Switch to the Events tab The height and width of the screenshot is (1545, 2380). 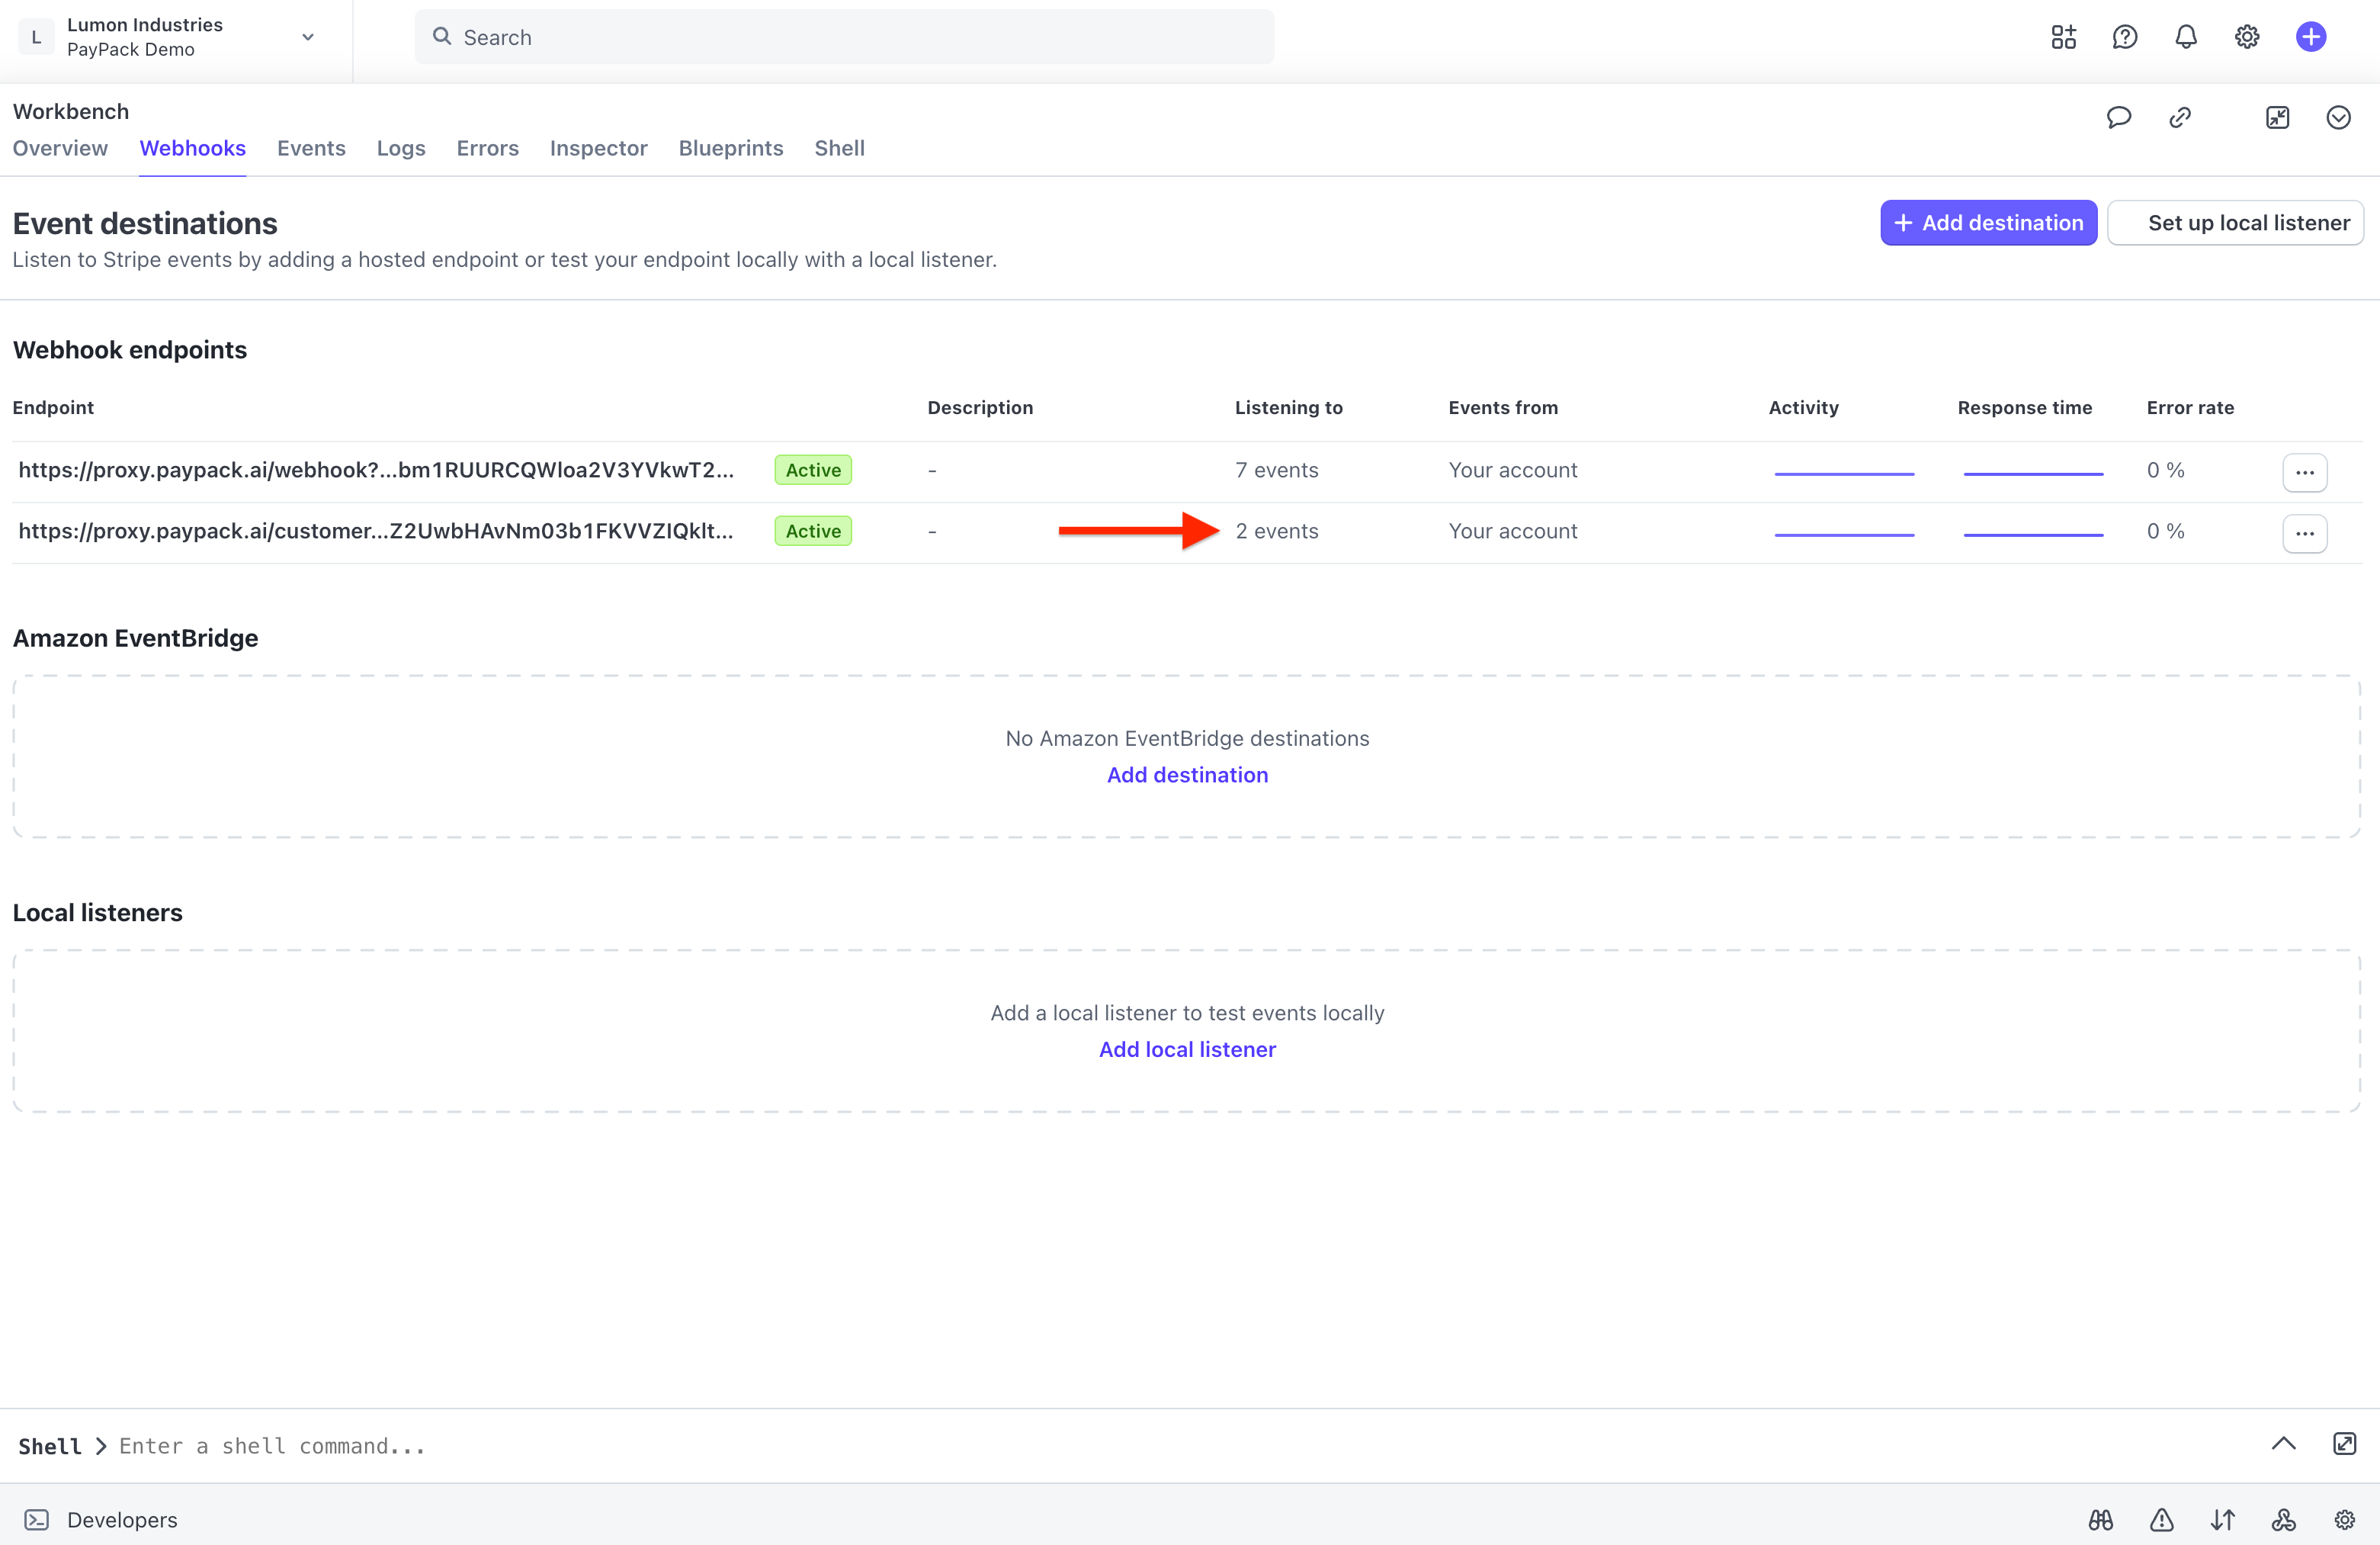(x=311, y=148)
